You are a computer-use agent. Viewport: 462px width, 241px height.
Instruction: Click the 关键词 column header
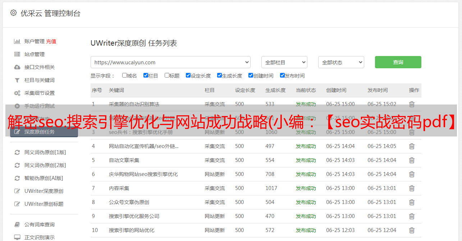(116, 90)
